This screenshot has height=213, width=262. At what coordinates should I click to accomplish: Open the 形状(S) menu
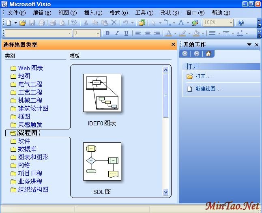click(169, 13)
